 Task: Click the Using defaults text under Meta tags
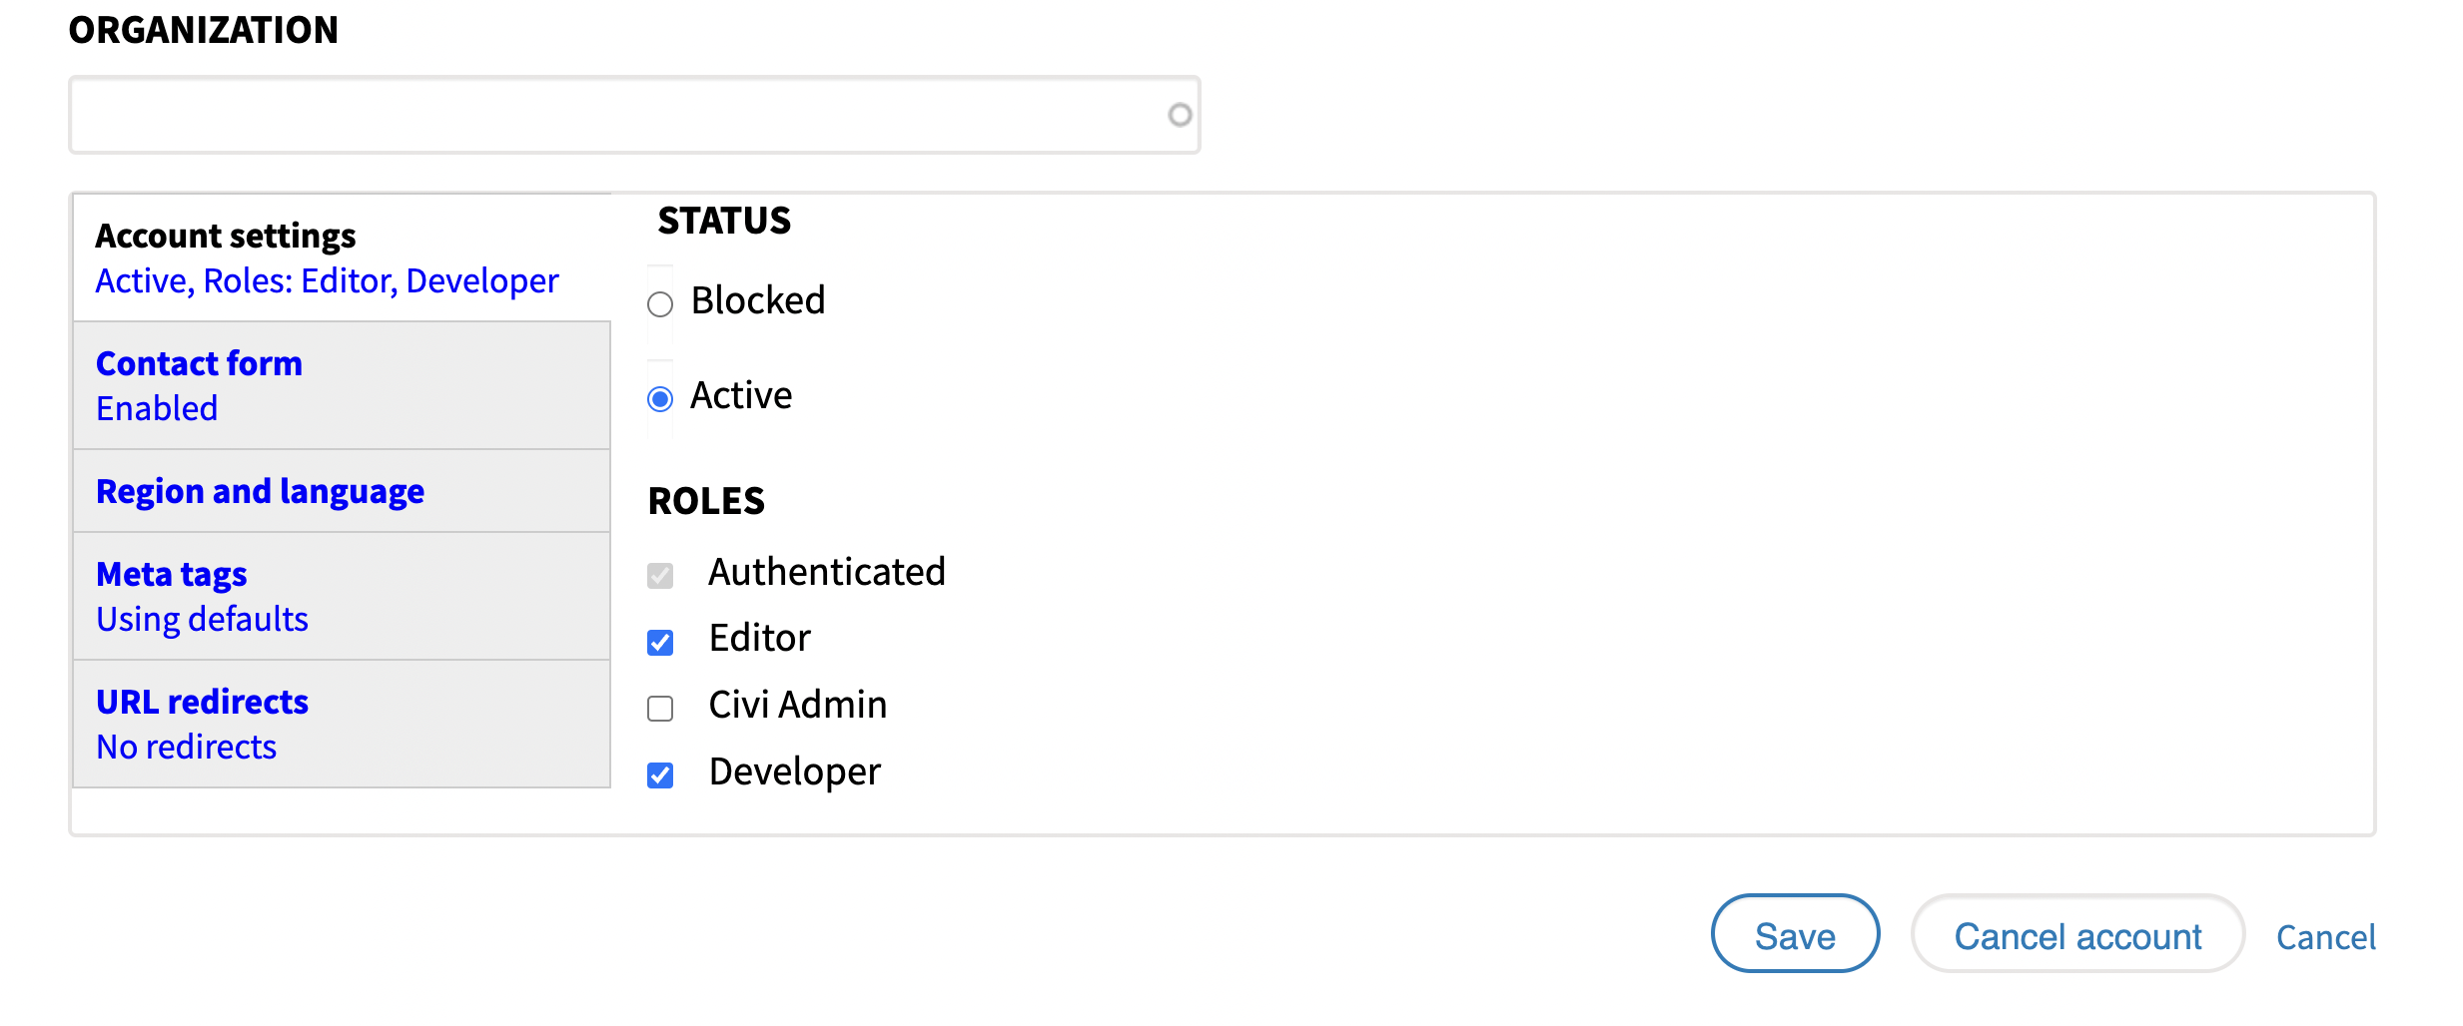click(202, 619)
